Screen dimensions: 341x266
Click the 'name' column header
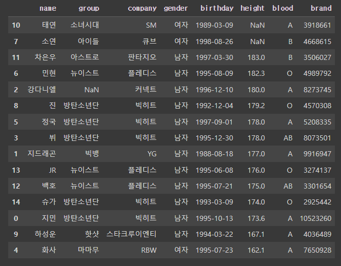click(48, 9)
